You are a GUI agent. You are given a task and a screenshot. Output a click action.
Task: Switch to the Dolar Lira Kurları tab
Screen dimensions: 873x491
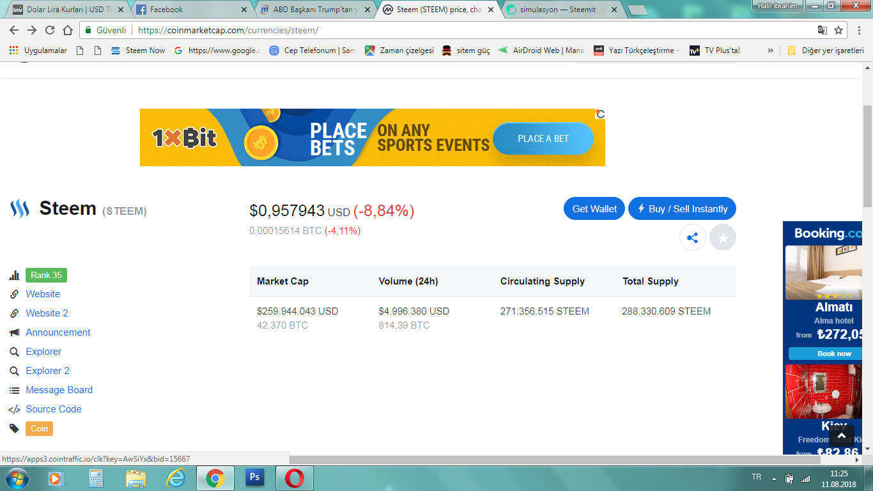(68, 10)
